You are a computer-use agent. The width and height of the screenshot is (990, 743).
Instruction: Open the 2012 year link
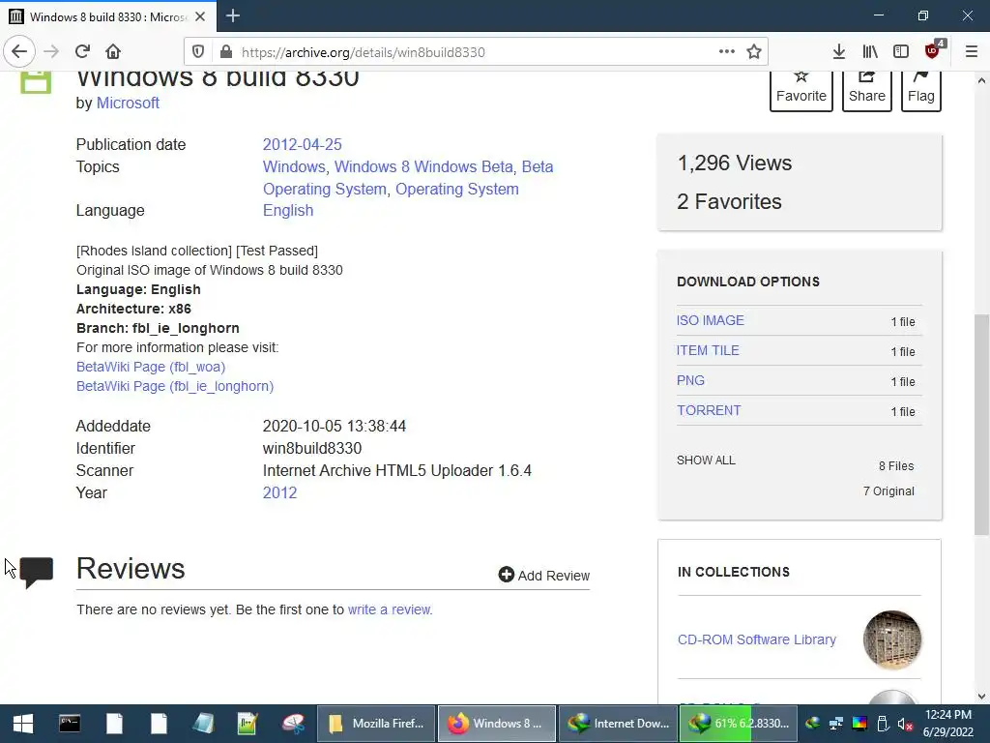tap(279, 492)
